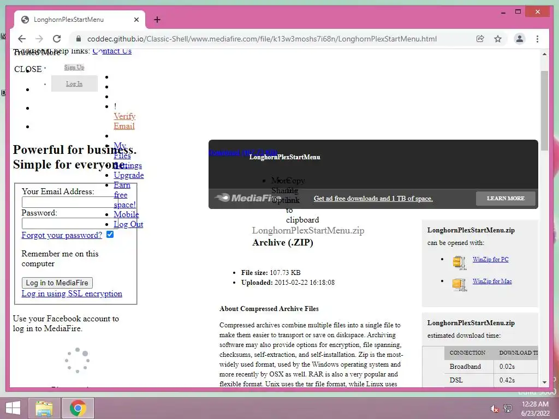Bookmark this page with the star icon

click(x=498, y=39)
